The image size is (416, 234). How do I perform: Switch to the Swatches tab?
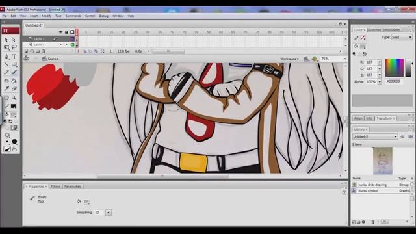[x=374, y=30]
